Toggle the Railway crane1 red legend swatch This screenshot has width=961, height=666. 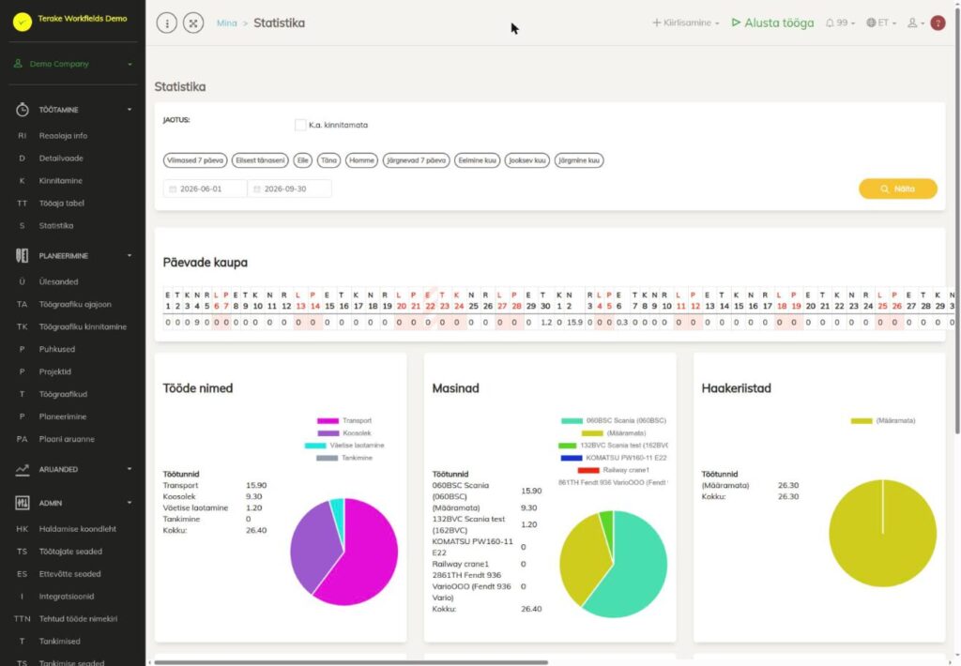click(588, 471)
